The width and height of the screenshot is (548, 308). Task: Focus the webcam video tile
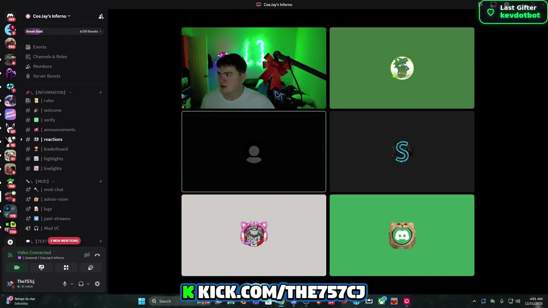click(x=254, y=68)
